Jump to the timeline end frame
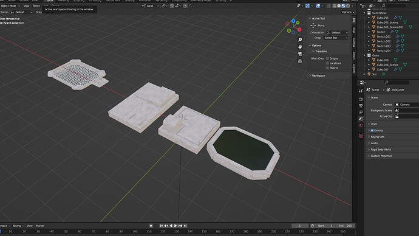Screen dimensions: 419x236 (x=185, y=226)
